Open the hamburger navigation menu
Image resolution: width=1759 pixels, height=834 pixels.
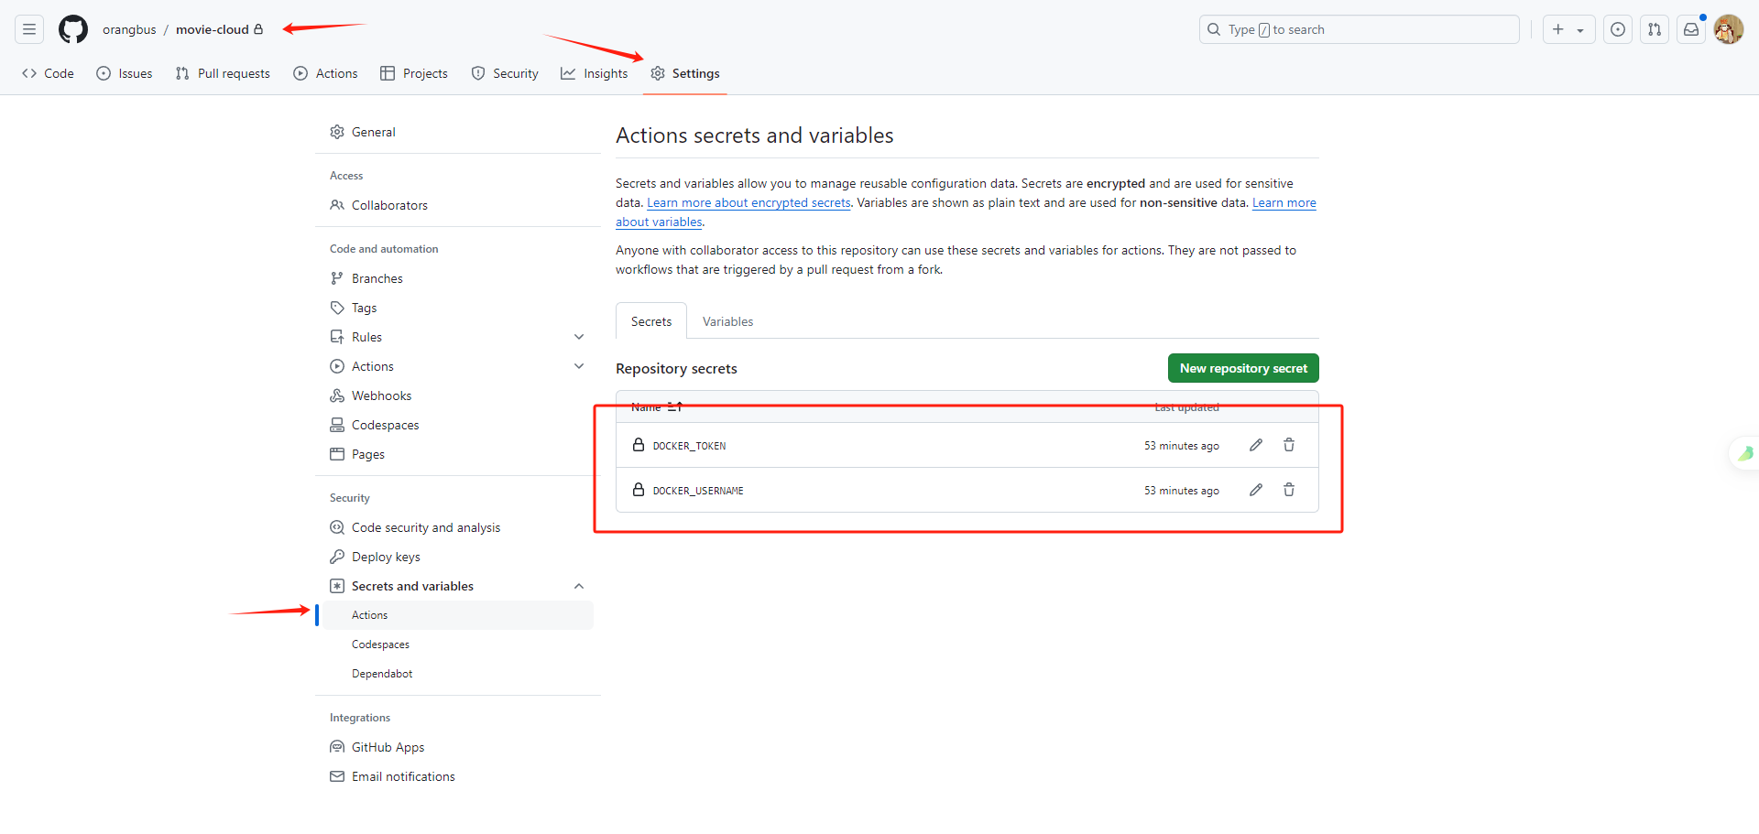[x=29, y=29]
